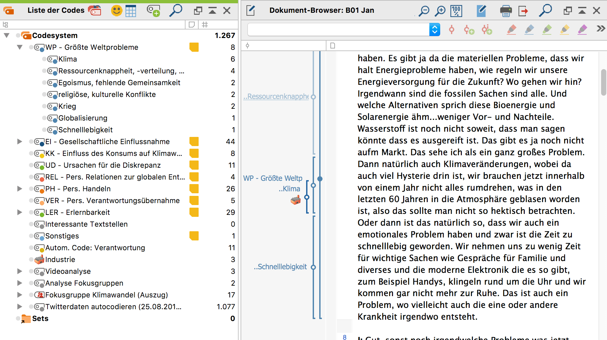Image resolution: width=607 pixels, height=340 pixels.
Task: Pick the green highlighter color
Action: point(547,29)
